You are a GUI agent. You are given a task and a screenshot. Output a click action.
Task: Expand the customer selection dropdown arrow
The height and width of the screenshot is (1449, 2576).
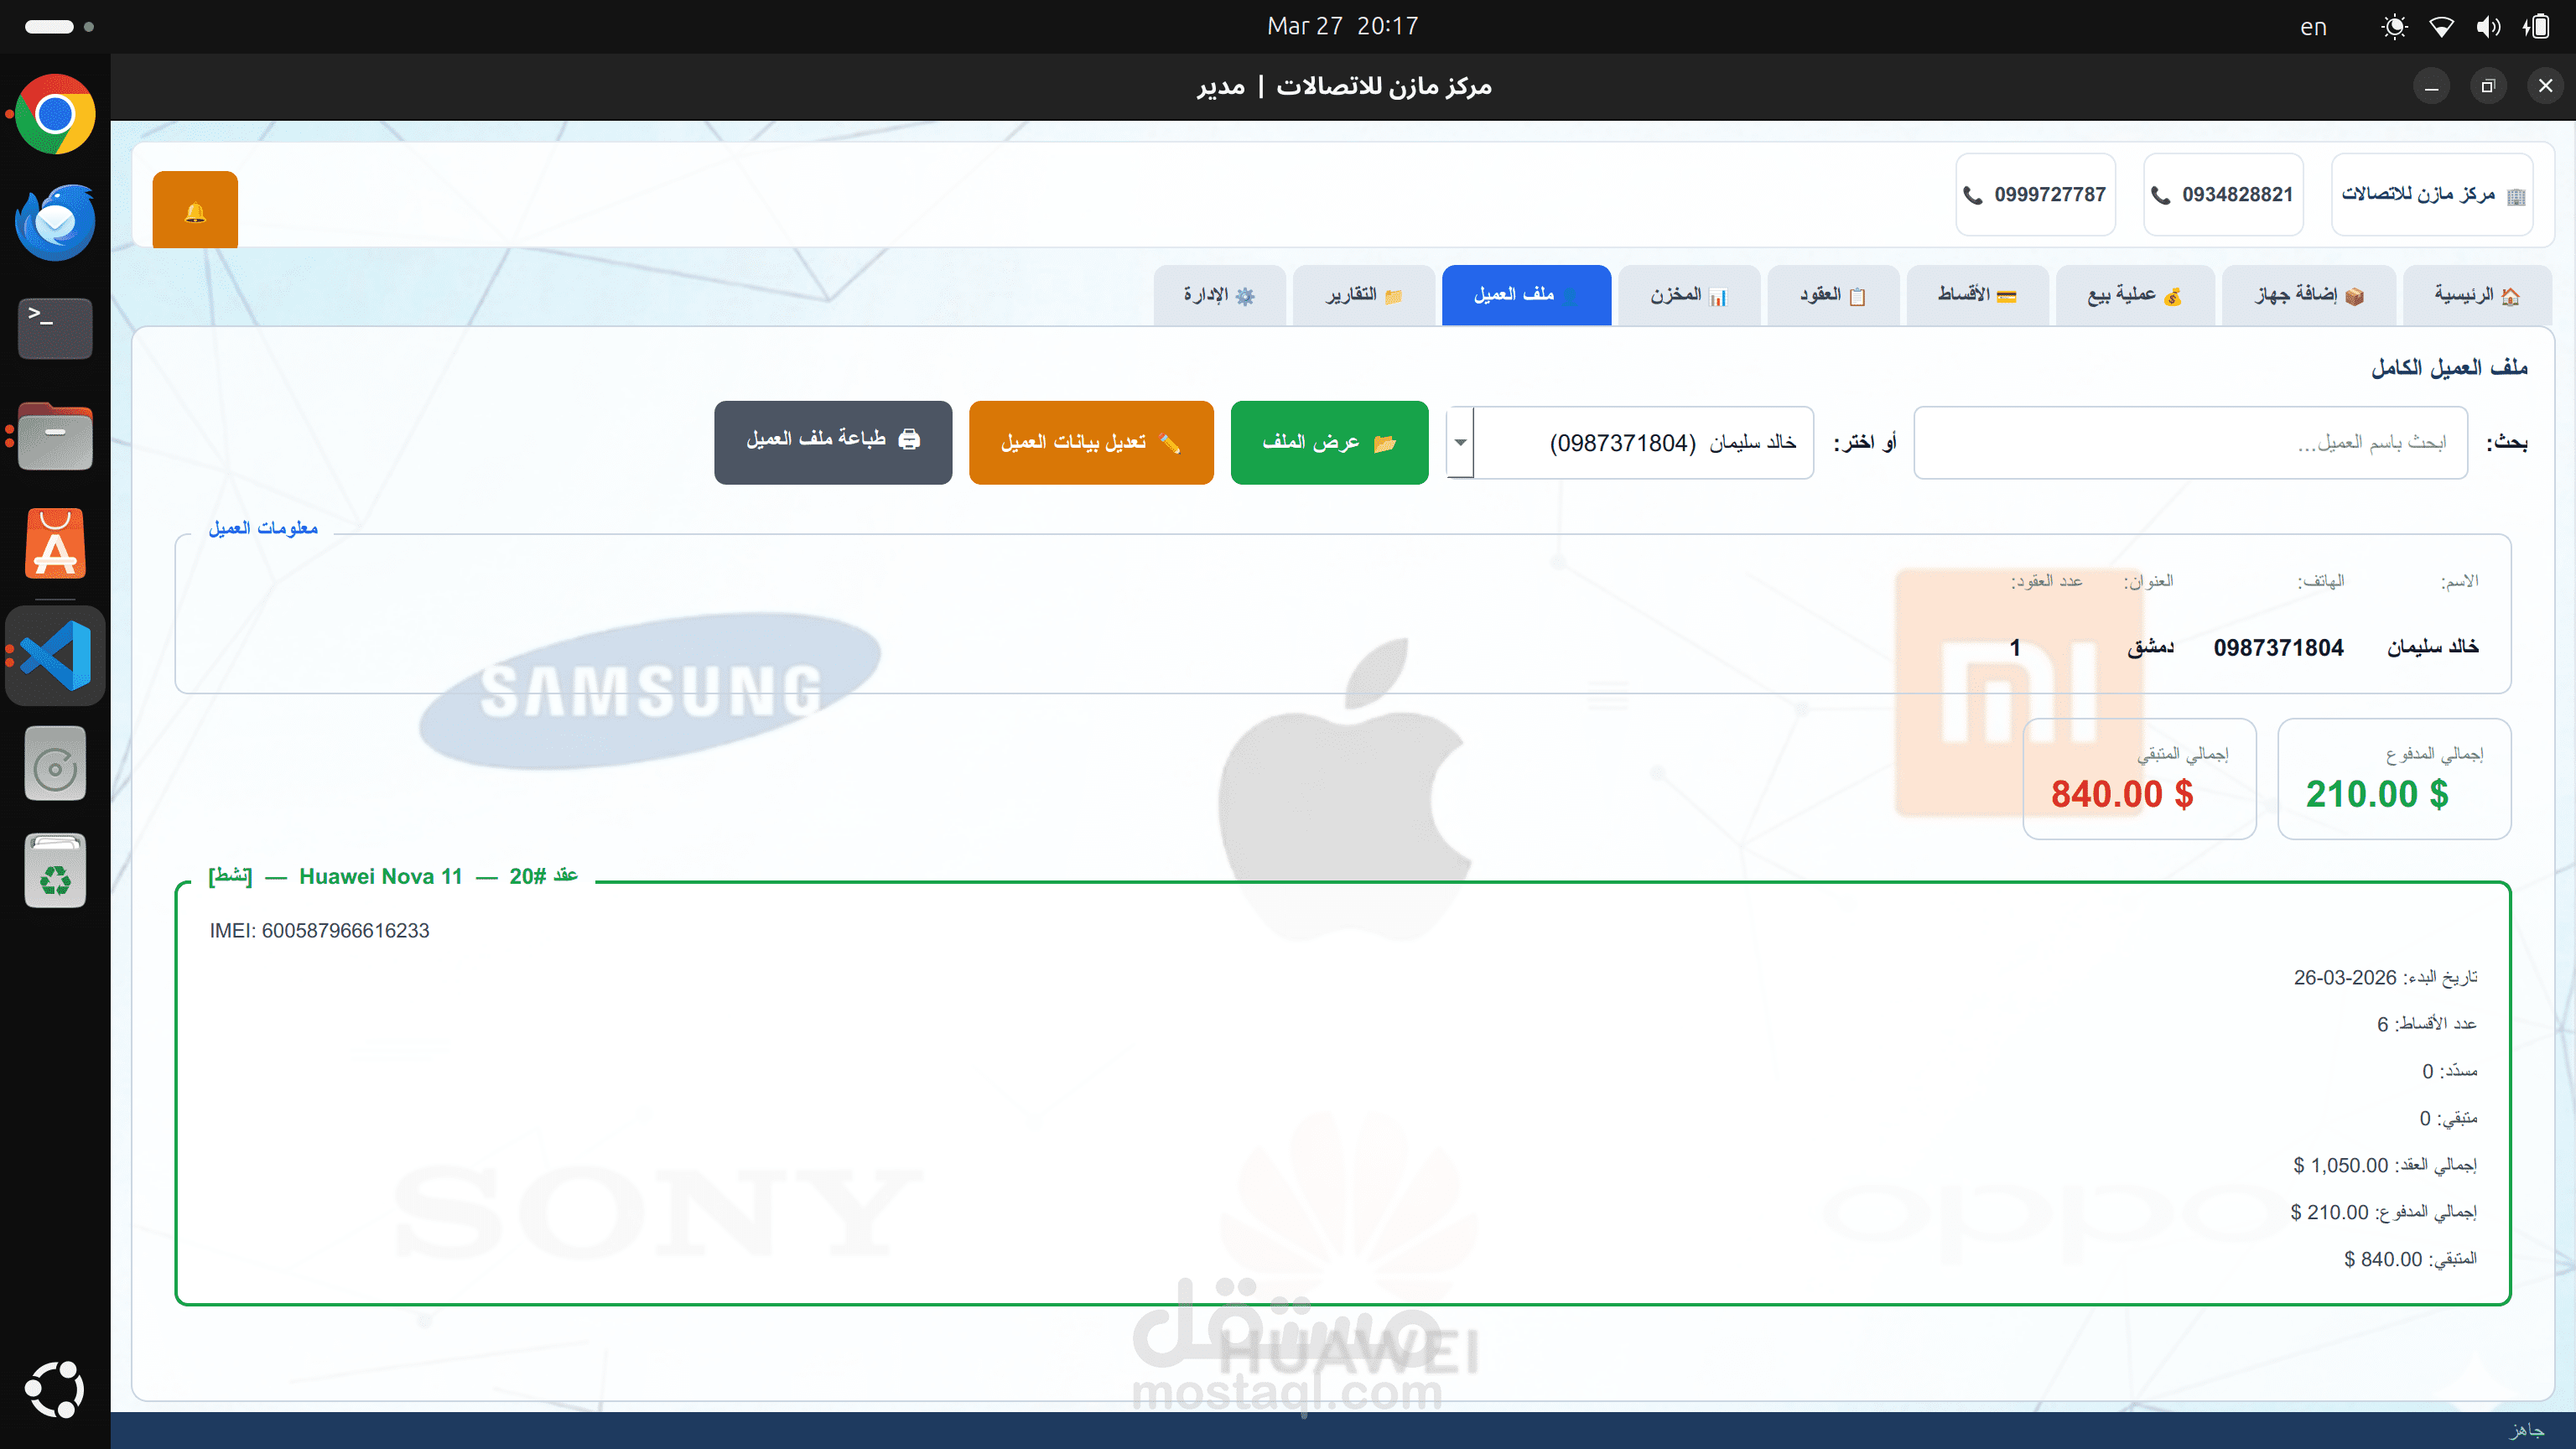pyautogui.click(x=1460, y=443)
